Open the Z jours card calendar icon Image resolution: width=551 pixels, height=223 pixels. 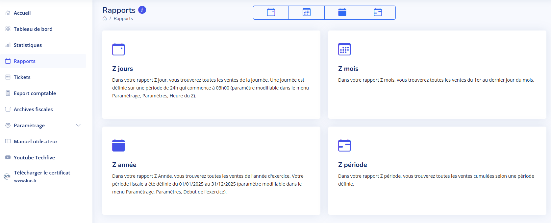(x=118, y=49)
